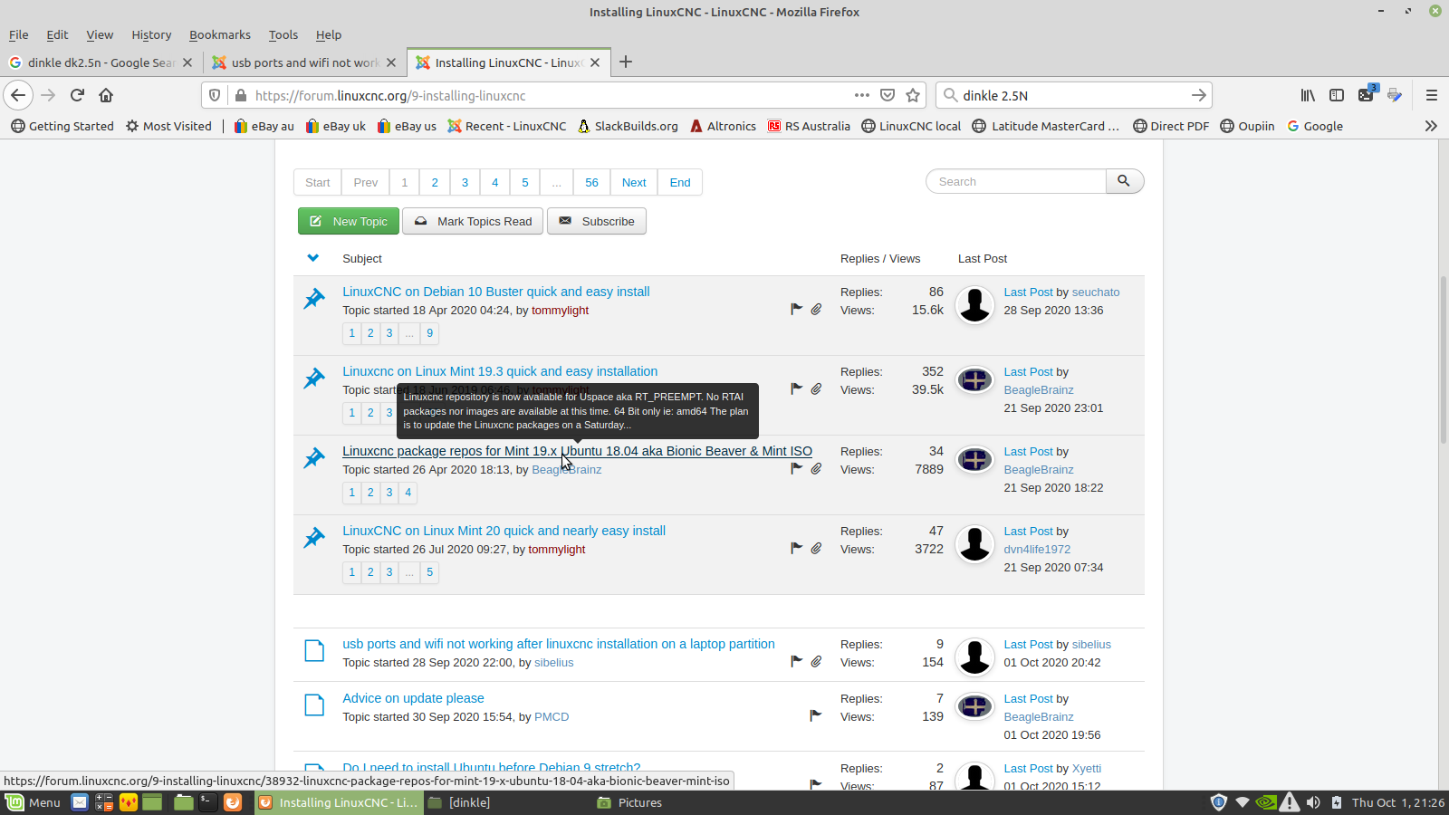Reload the current page
1449x815 pixels.
(x=78, y=95)
